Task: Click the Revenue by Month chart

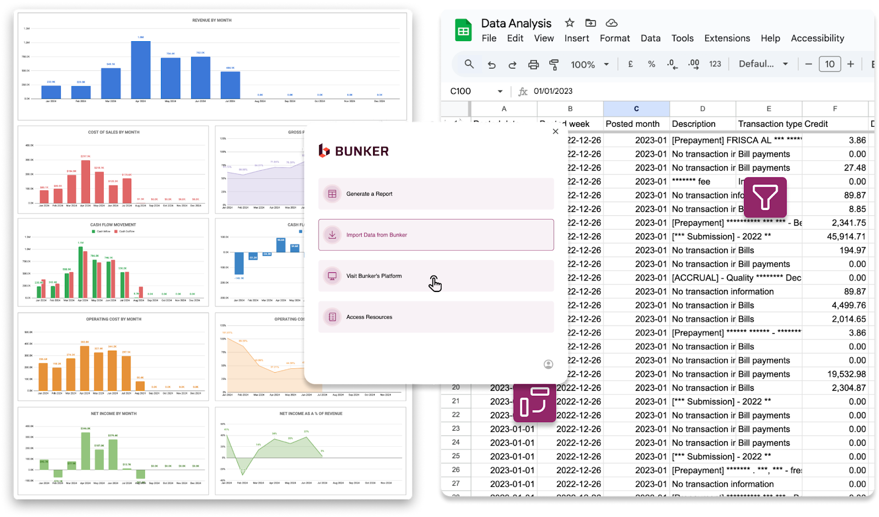Action: pyautogui.click(x=212, y=66)
